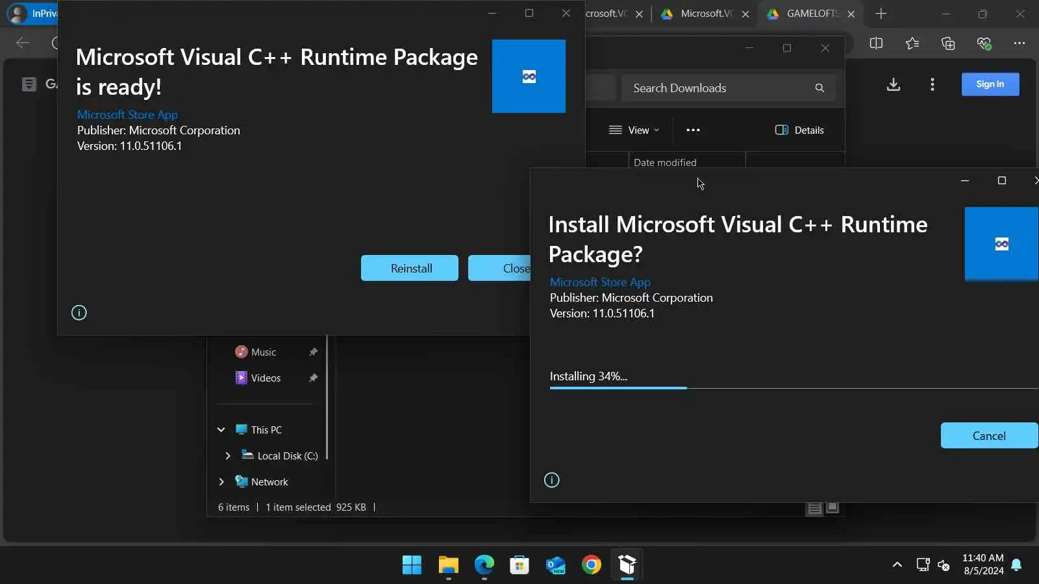
Task: Click Close button in the ready window
Action: point(499,268)
